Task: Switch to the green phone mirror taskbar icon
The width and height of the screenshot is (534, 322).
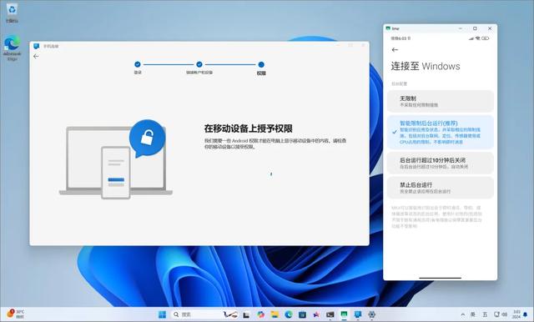Action: coord(344,314)
